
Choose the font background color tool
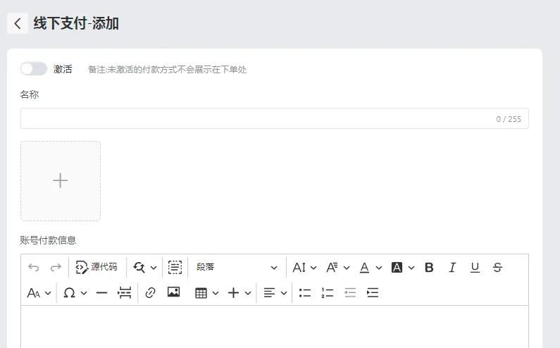coord(397,267)
